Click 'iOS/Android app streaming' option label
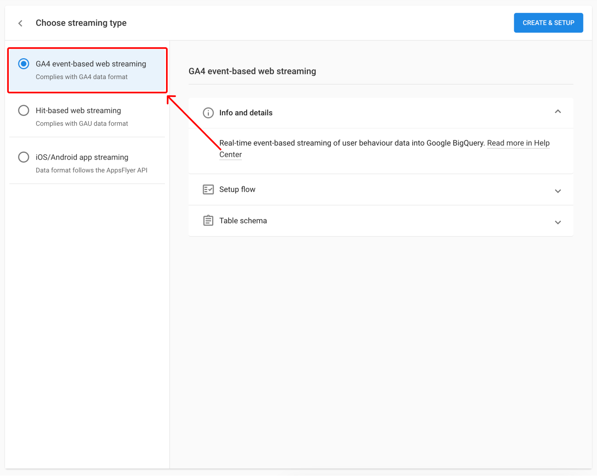This screenshot has width=597, height=476. (82, 157)
